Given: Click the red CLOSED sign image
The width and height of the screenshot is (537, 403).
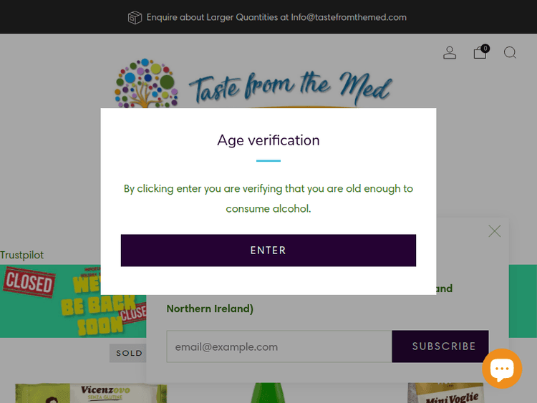Looking at the screenshot, I should point(28,282).
